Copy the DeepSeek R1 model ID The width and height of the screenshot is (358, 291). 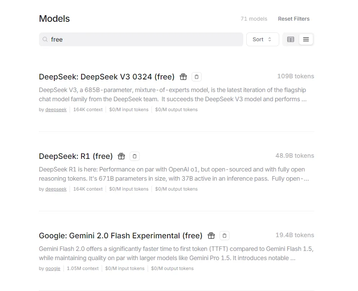(x=135, y=156)
